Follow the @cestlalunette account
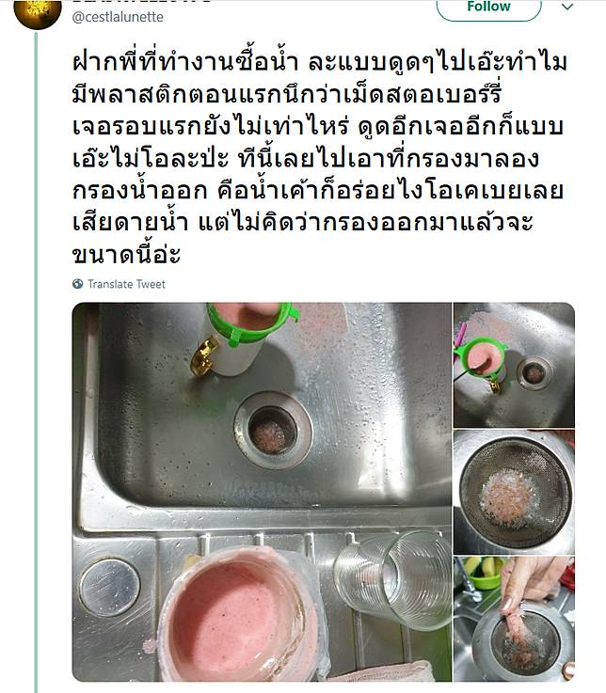 [488, 8]
